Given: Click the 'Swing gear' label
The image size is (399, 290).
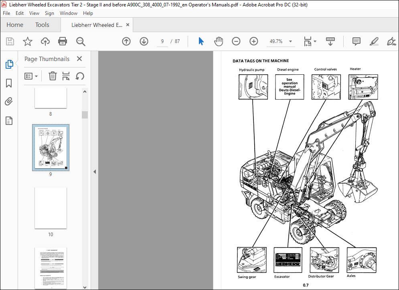Looking at the screenshot, I should pos(247,277).
